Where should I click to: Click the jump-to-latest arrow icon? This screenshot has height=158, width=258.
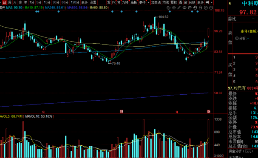207,2
